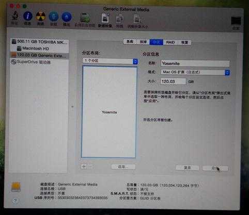Click the Enable Journaling toolbar icon
Screen dimensions: 249x215
point(85,18)
